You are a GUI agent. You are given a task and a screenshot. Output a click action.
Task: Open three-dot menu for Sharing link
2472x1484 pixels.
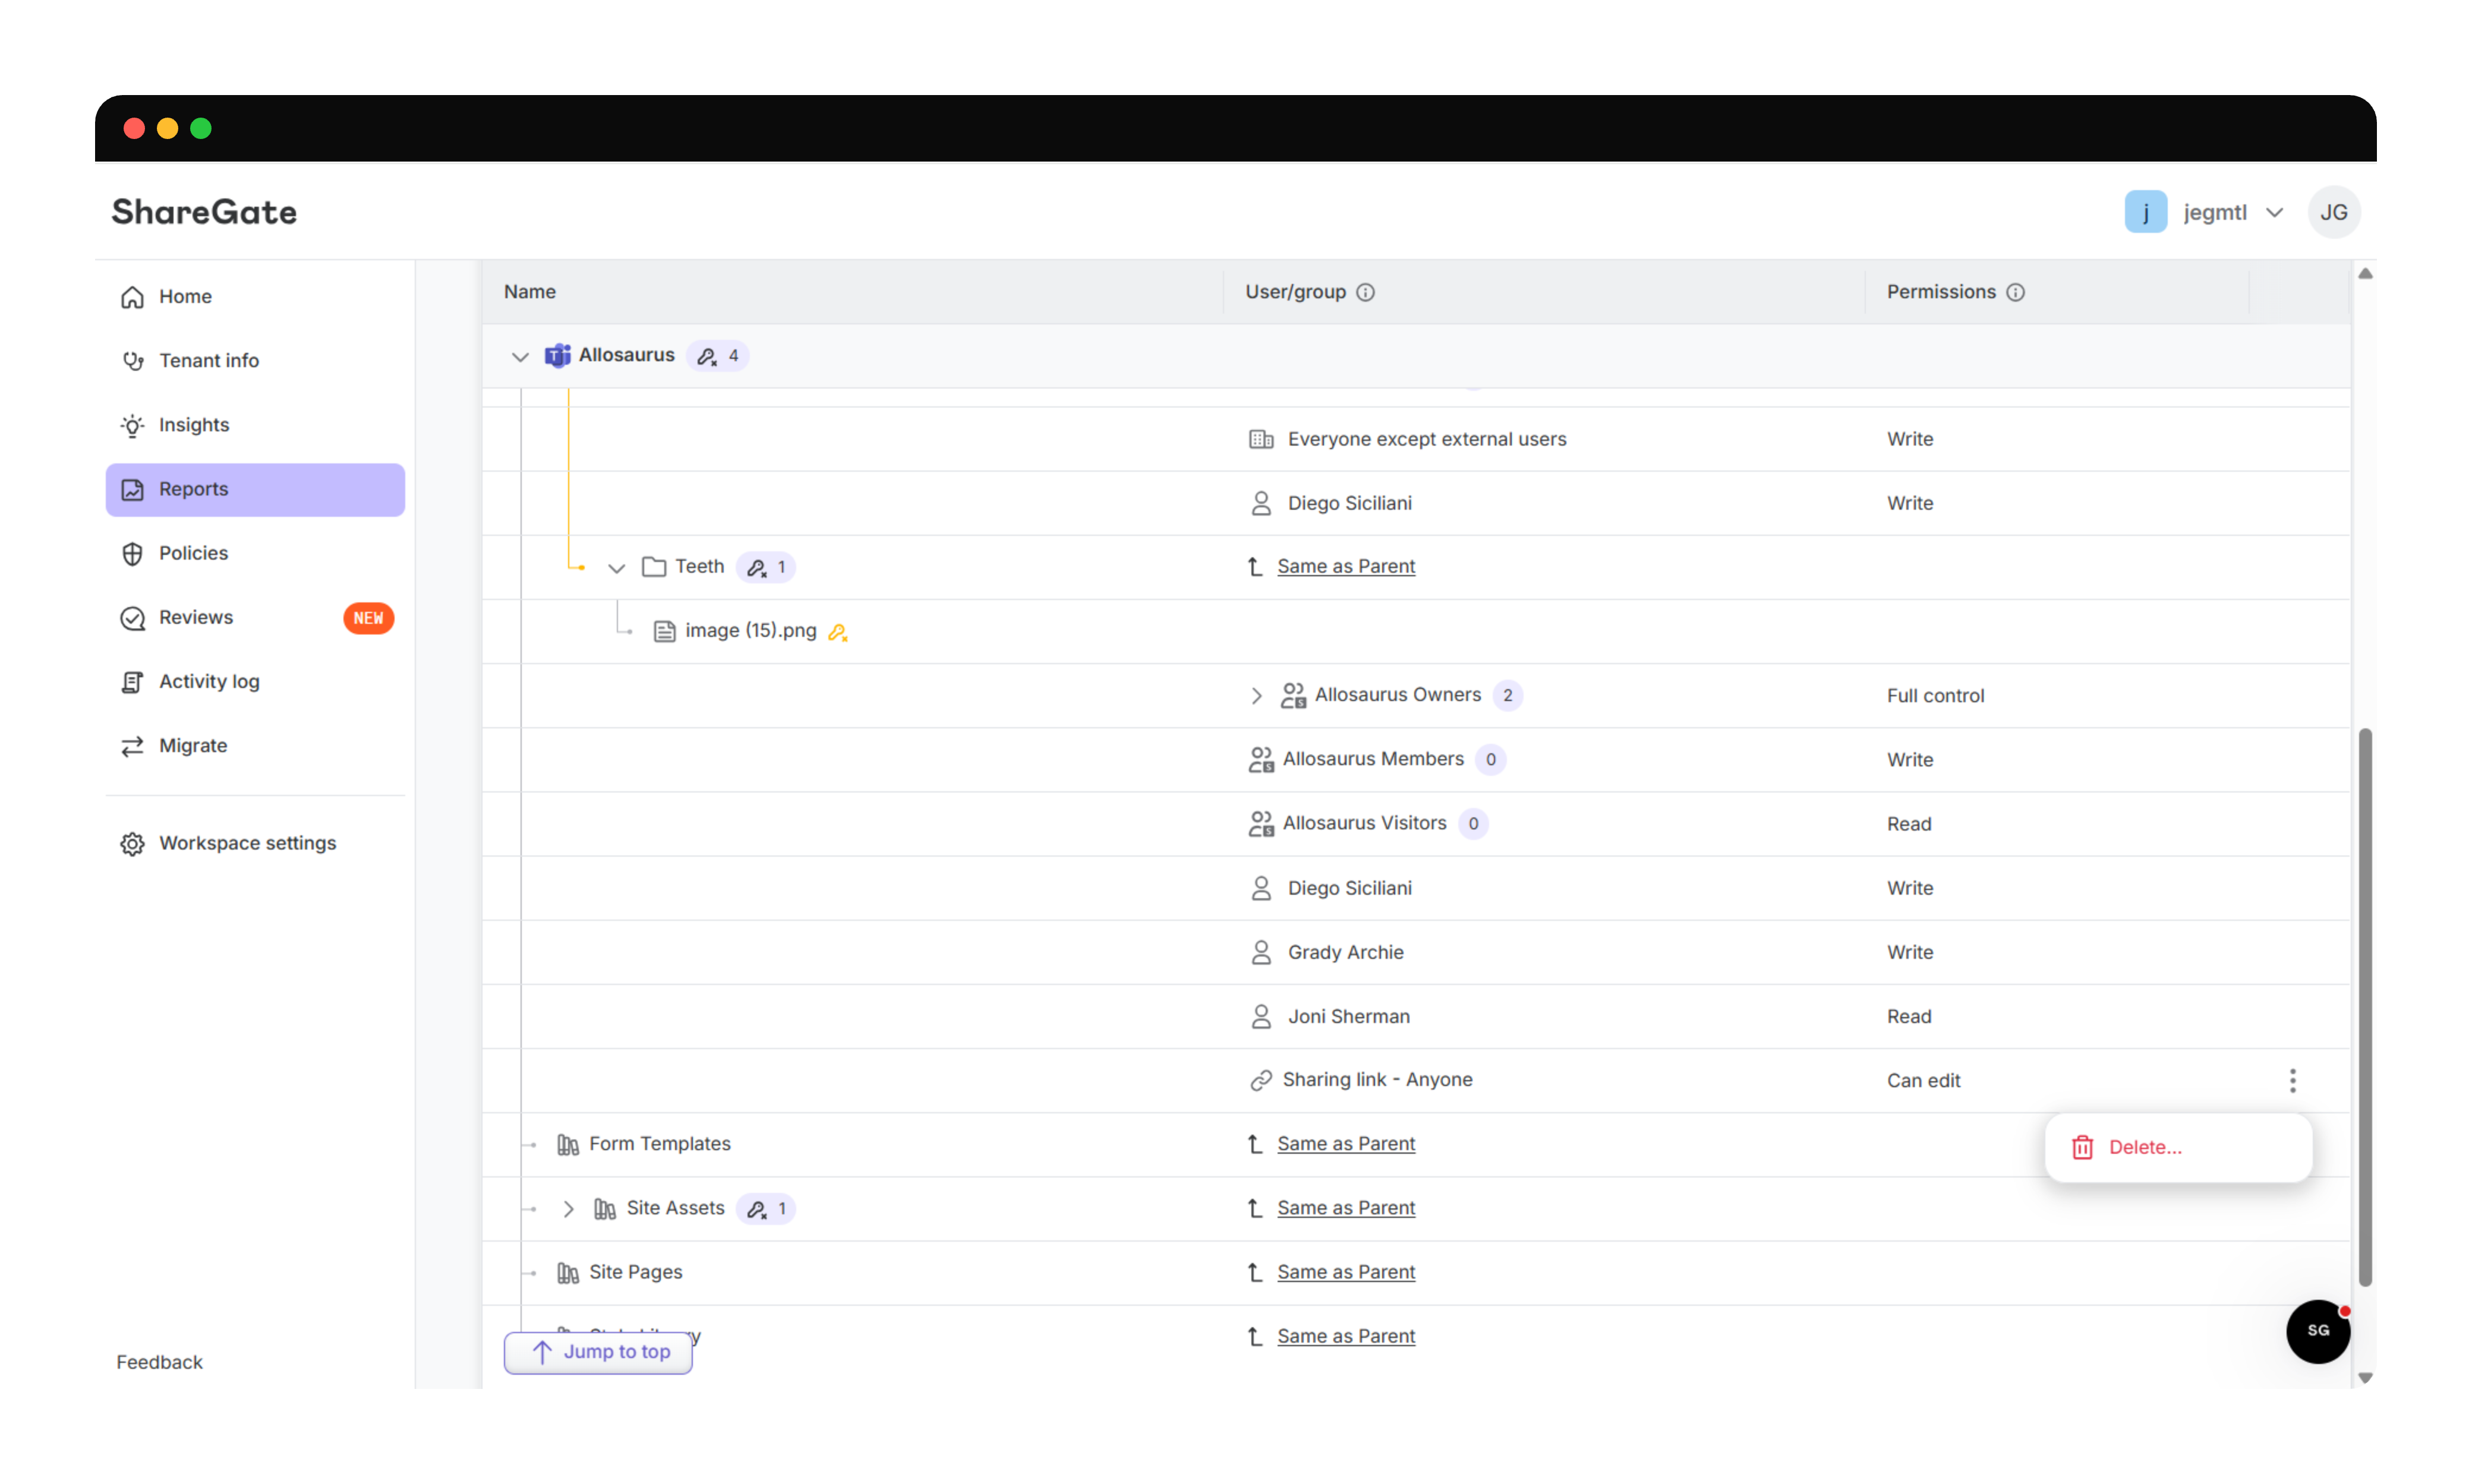click(x=2292, y=1080)
